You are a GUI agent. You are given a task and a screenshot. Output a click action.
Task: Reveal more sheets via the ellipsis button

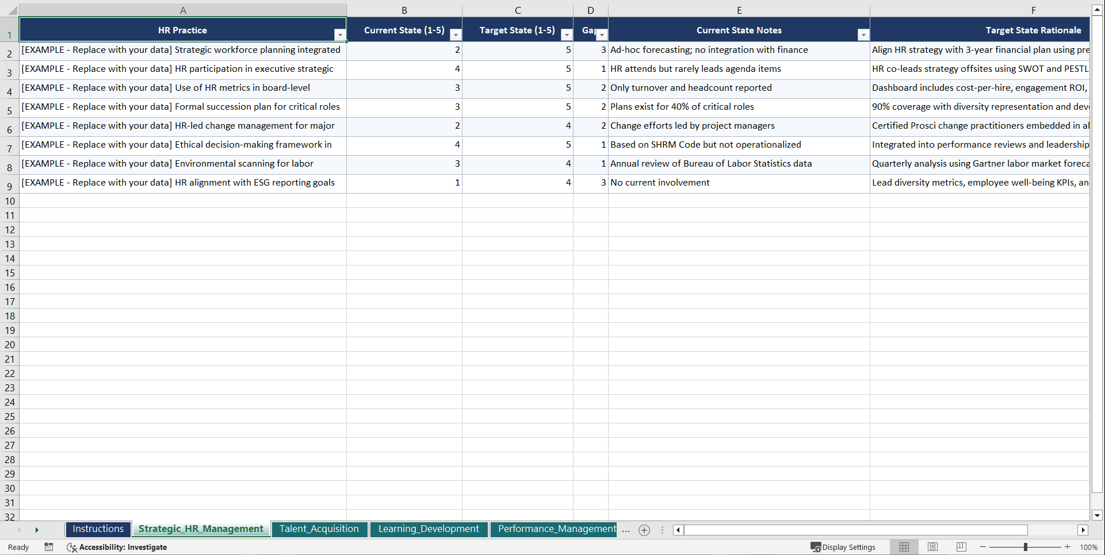(626, 530)
